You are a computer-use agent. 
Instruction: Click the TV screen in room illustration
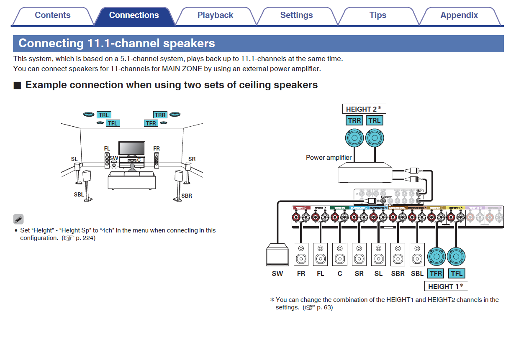pyautogui.click(x=132, y=148)
